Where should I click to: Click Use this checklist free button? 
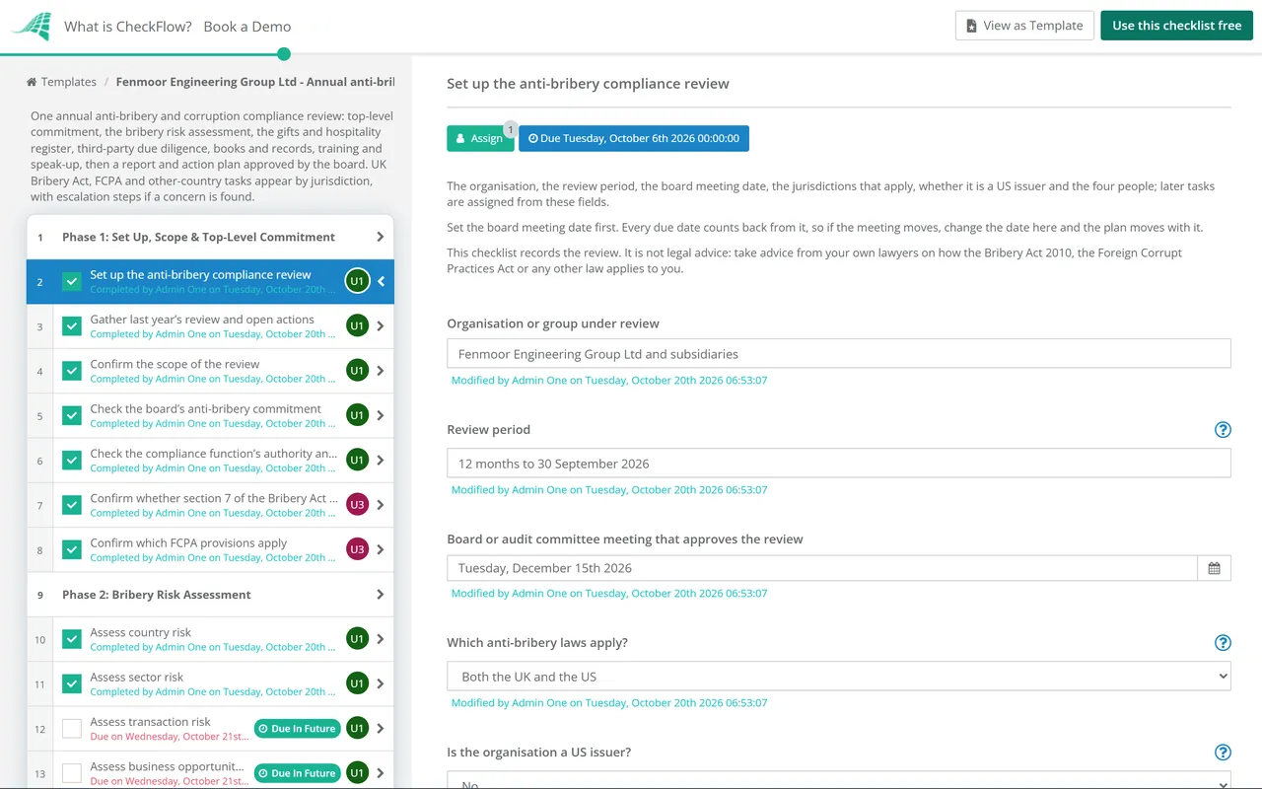[x=1177, y=26]
